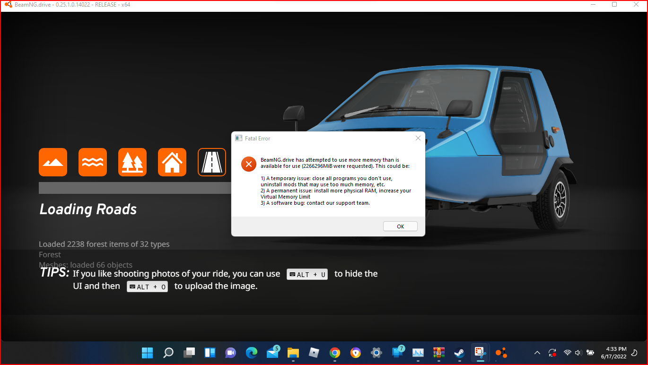Open the blue app with badge 7
This screenshot has width=648, height=365.
(x=398, y=352)
